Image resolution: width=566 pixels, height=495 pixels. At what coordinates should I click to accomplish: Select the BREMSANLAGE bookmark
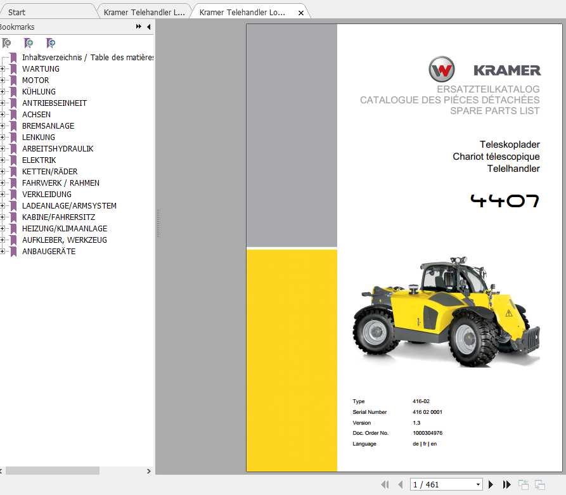coord(48,126)
